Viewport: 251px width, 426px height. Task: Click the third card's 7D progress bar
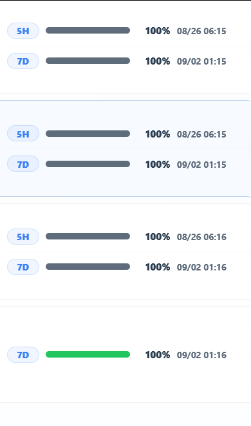pyautogui.click(x=88, y=267)
